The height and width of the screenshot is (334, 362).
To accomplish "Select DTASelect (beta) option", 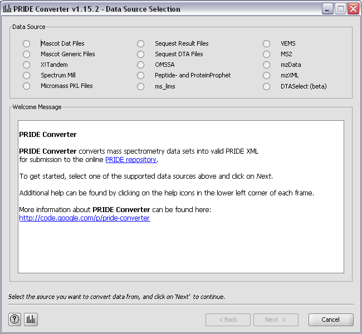I will pos(267,86).
